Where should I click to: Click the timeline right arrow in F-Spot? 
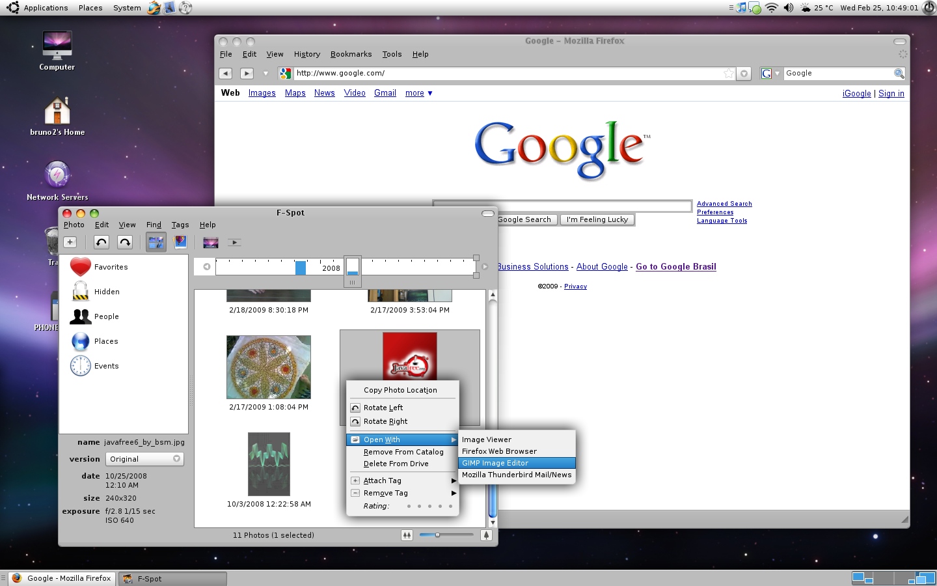485,266
